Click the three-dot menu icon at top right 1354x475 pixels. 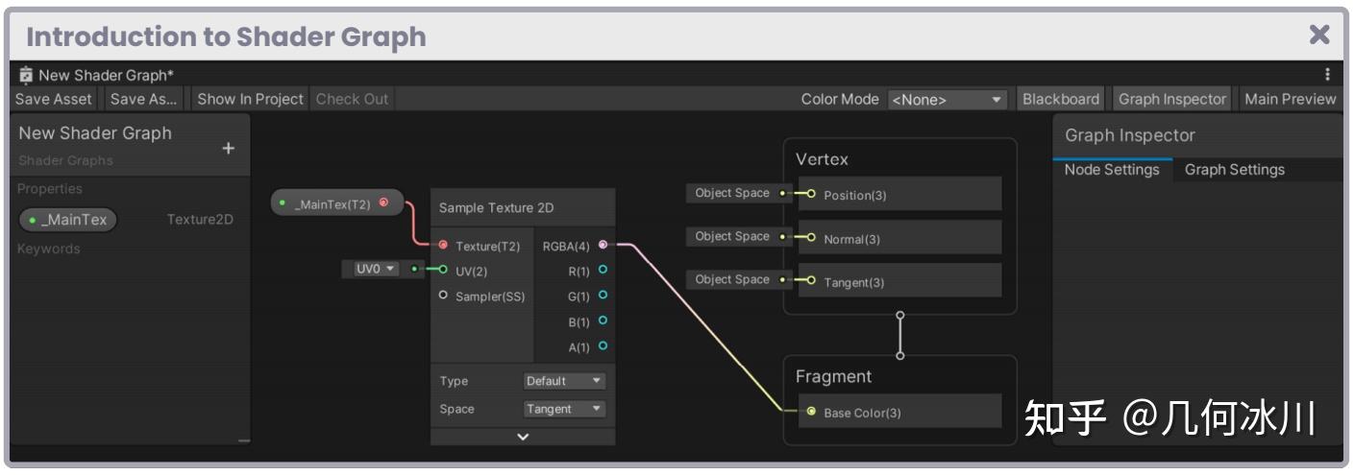point(1328,75)
